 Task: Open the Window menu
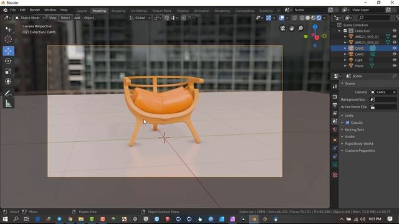pos(50,10)
